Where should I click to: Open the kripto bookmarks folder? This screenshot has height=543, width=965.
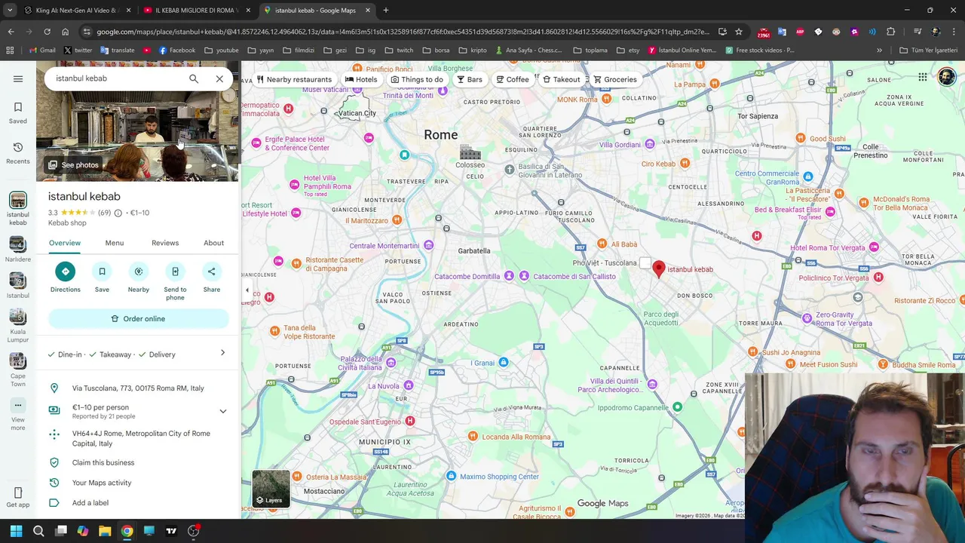pos(472,51)
